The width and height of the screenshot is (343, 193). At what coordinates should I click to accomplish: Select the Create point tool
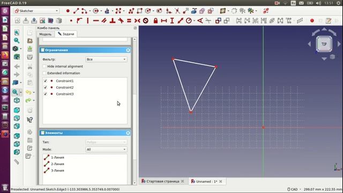(68, 11)
